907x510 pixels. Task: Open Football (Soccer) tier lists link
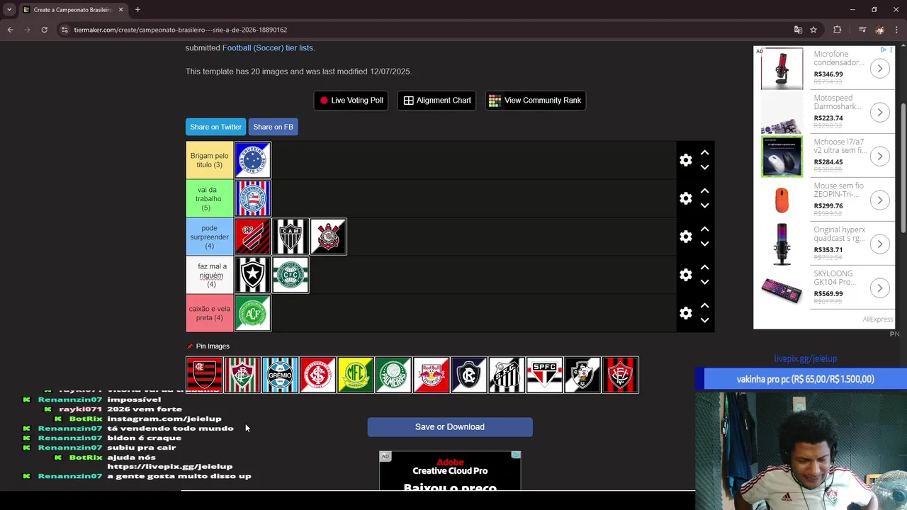click(268, 48)
